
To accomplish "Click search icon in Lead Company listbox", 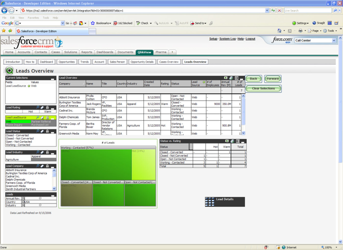I will coord(37,166).
